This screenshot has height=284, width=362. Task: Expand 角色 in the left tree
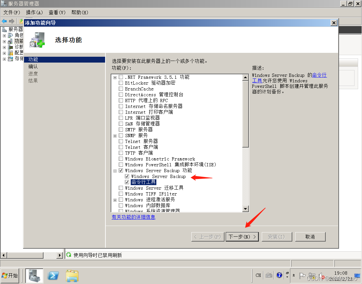click(5, 36)
